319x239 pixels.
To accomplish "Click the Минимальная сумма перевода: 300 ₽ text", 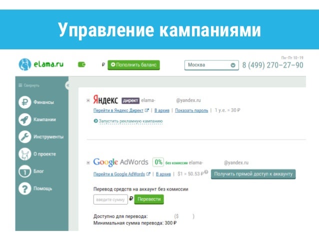I will pyautogui.click(x=135, y=223).
